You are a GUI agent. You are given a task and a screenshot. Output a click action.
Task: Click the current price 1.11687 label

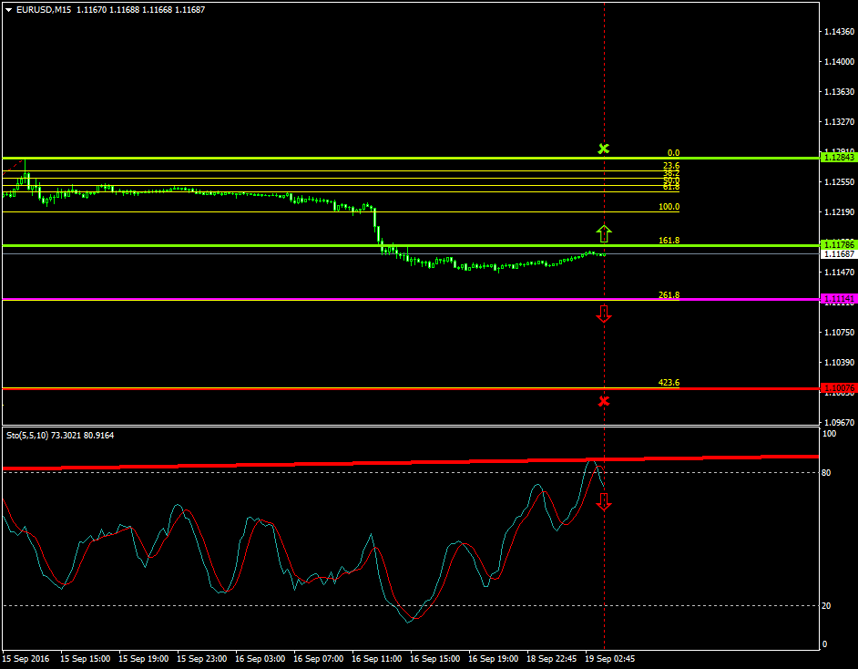click(838, 254)
